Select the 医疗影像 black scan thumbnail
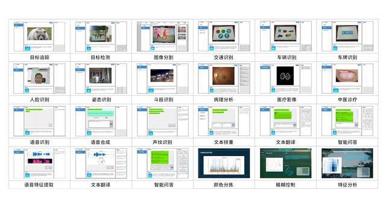This screenshot has width=386, height=217. tap(285, 78)
